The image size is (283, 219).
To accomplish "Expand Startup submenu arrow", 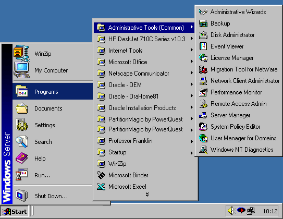I will (x=192, y=153).
